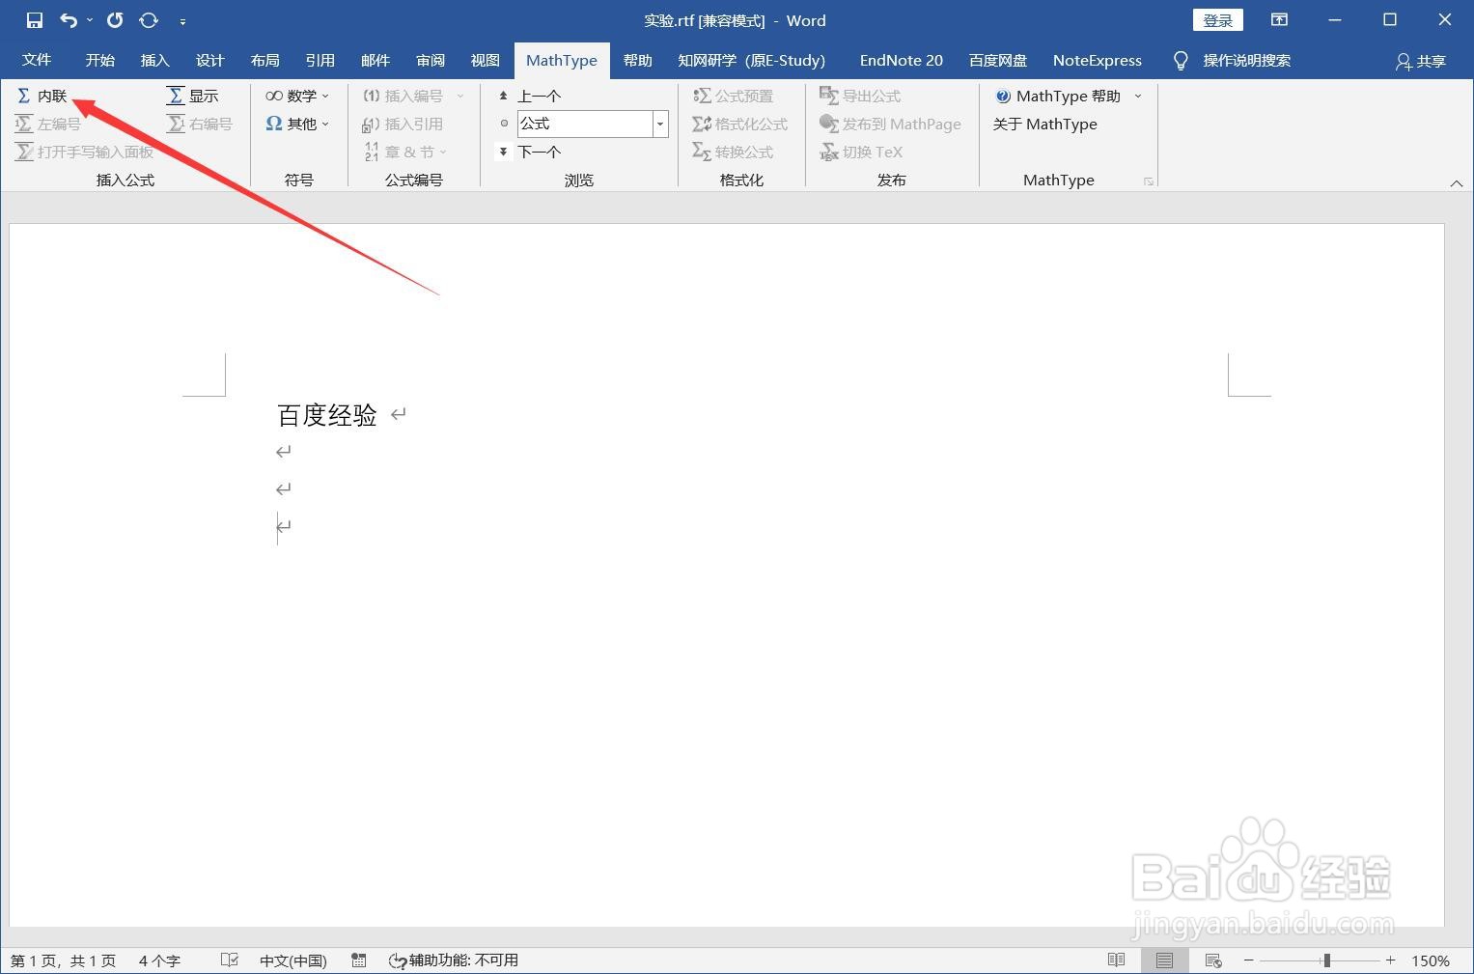Open the 插入编号 dropdown

coord(414,96)
